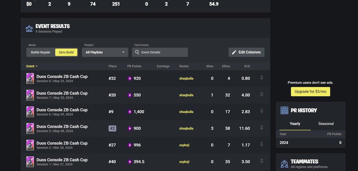
Task: Open Session 5 event thumbnail
Action: [30, 128]
